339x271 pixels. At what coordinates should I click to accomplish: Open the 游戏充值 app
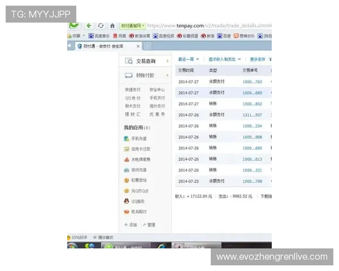(x=135, y=170)
